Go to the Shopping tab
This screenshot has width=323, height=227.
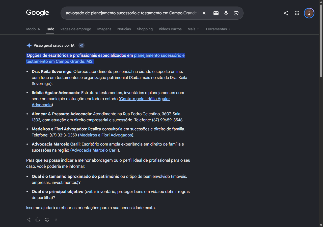point(145,29)
